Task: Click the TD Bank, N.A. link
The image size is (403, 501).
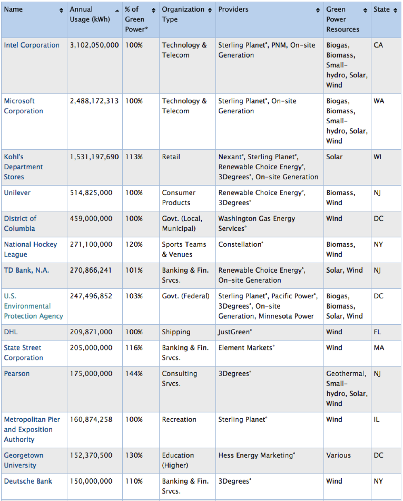Action: (26, 270)
